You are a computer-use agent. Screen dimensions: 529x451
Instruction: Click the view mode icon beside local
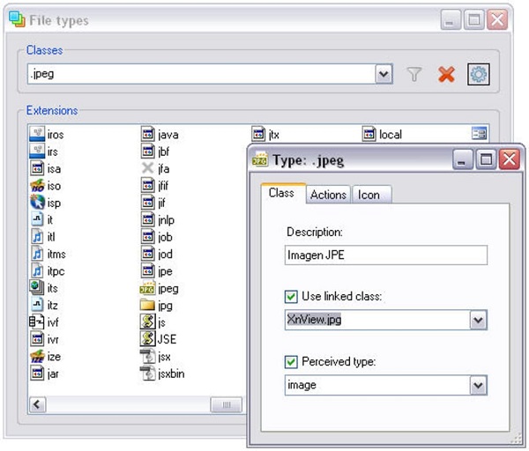click(x=479, y=134)
